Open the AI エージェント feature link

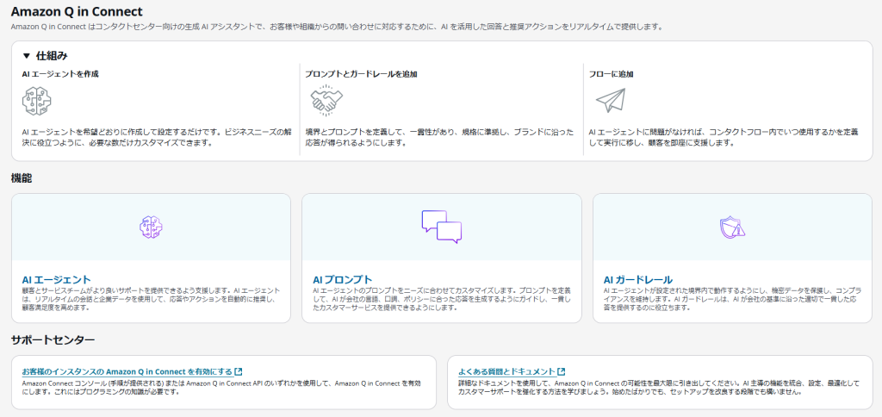click(56, 280)
